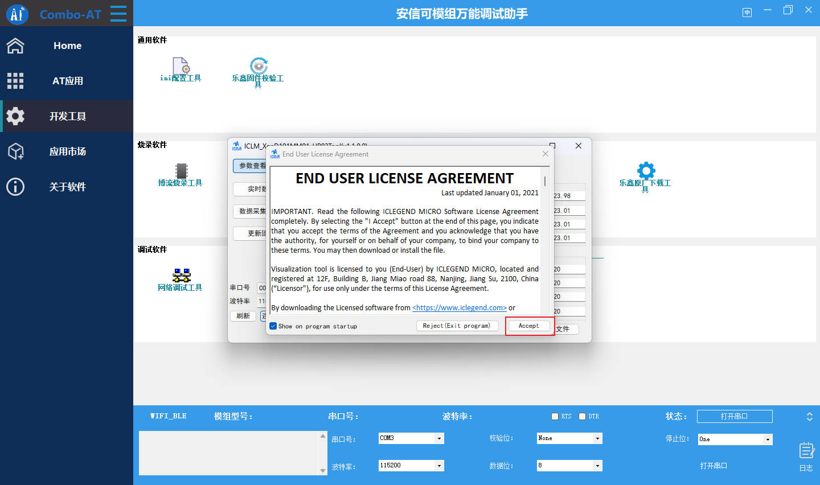Toggle the RTS checkbox
Viewport: 820px width, 485px height.
tap(555, 417)
